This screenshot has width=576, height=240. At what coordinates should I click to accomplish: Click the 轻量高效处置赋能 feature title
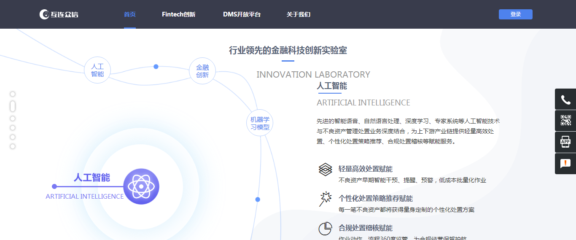point(366,169)
